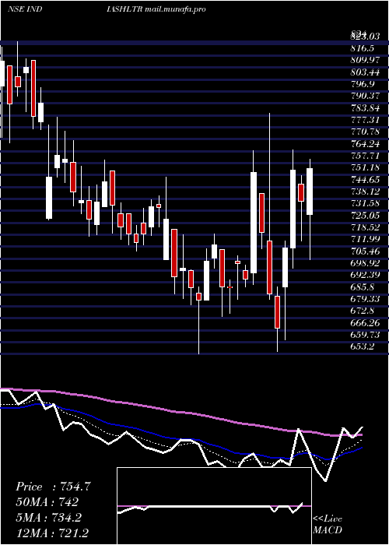Click the last white candlestick on the right
This screenshot has height=545, width=389.
[x=310, y=192]
